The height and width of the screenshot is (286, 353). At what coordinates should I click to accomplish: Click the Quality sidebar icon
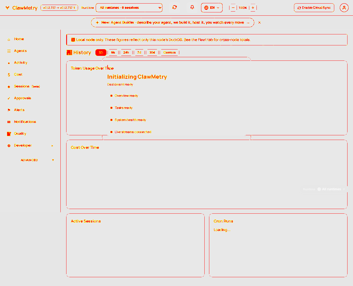click(9, 134)
